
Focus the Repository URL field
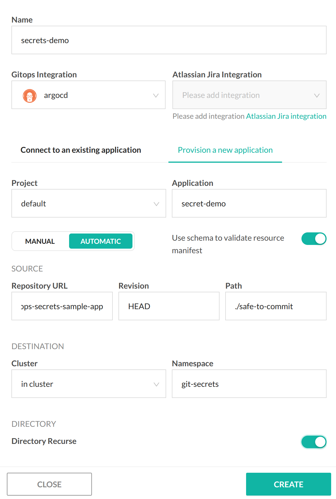[x=62, y=306]
